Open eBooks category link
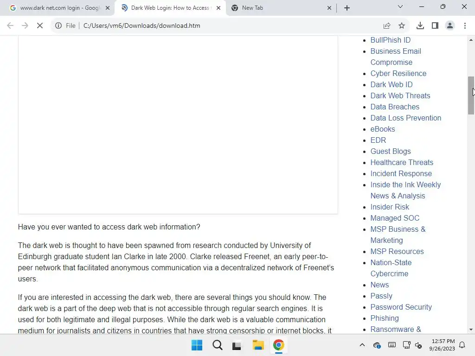Screen dimensions: 475x356 383,129
